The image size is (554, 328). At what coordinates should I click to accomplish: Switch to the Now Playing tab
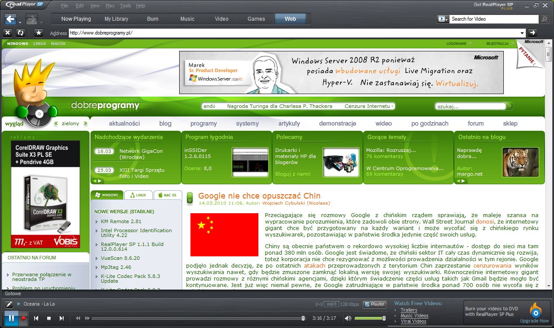(x=76, y=19)
